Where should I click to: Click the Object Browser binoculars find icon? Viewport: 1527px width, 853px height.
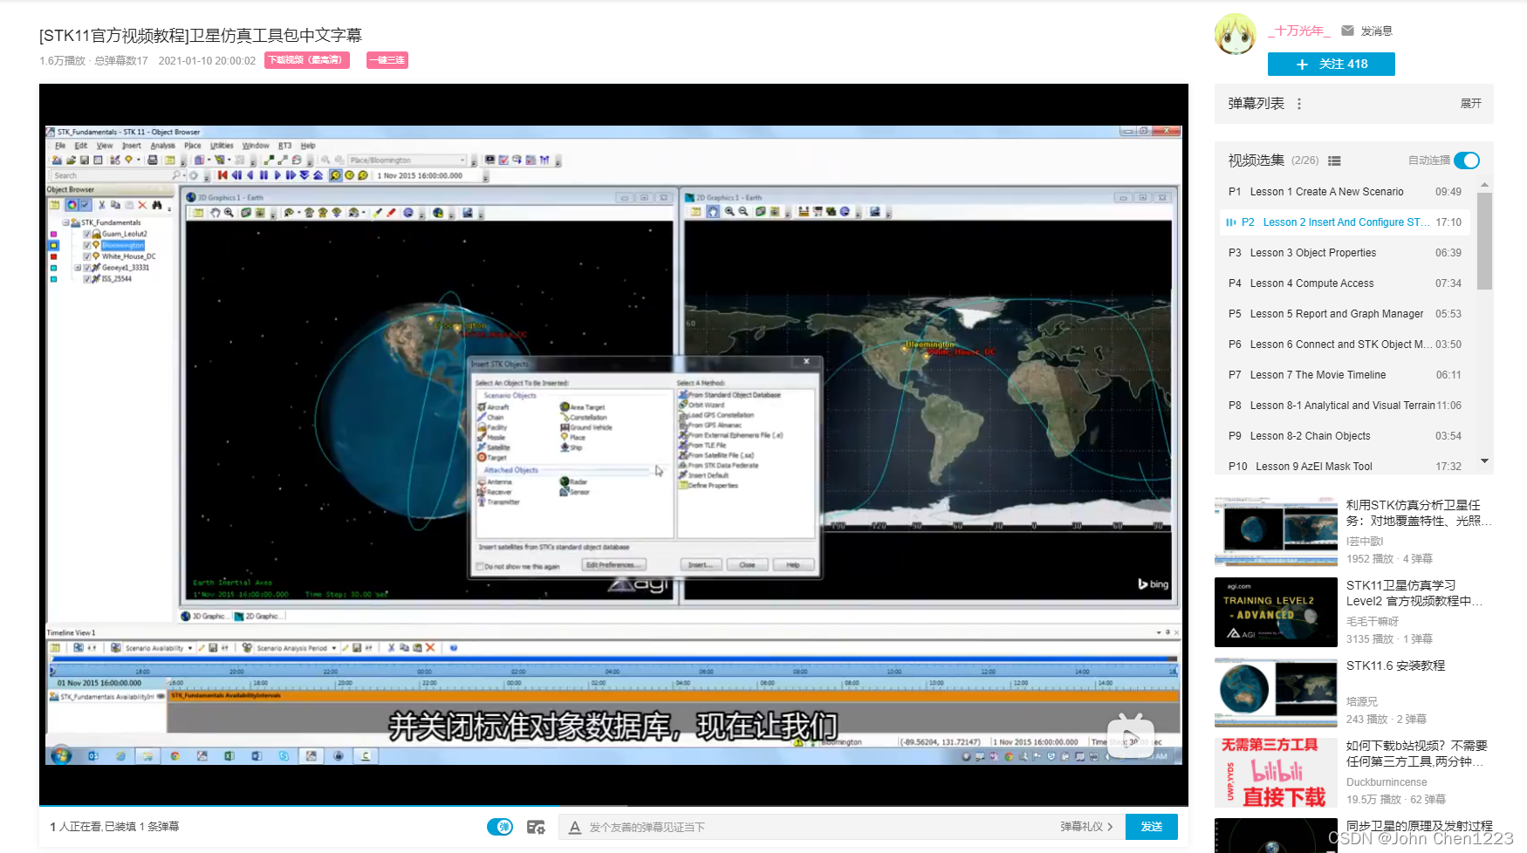(x=157, y=205)
